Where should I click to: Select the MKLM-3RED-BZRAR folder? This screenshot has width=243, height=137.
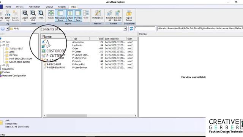coord(19,62)
